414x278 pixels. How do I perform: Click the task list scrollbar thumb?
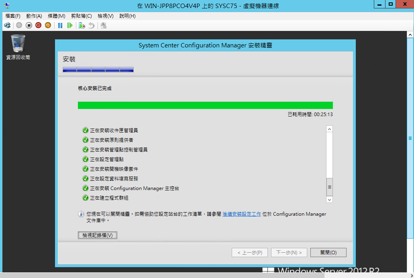[x=329, y=187]
